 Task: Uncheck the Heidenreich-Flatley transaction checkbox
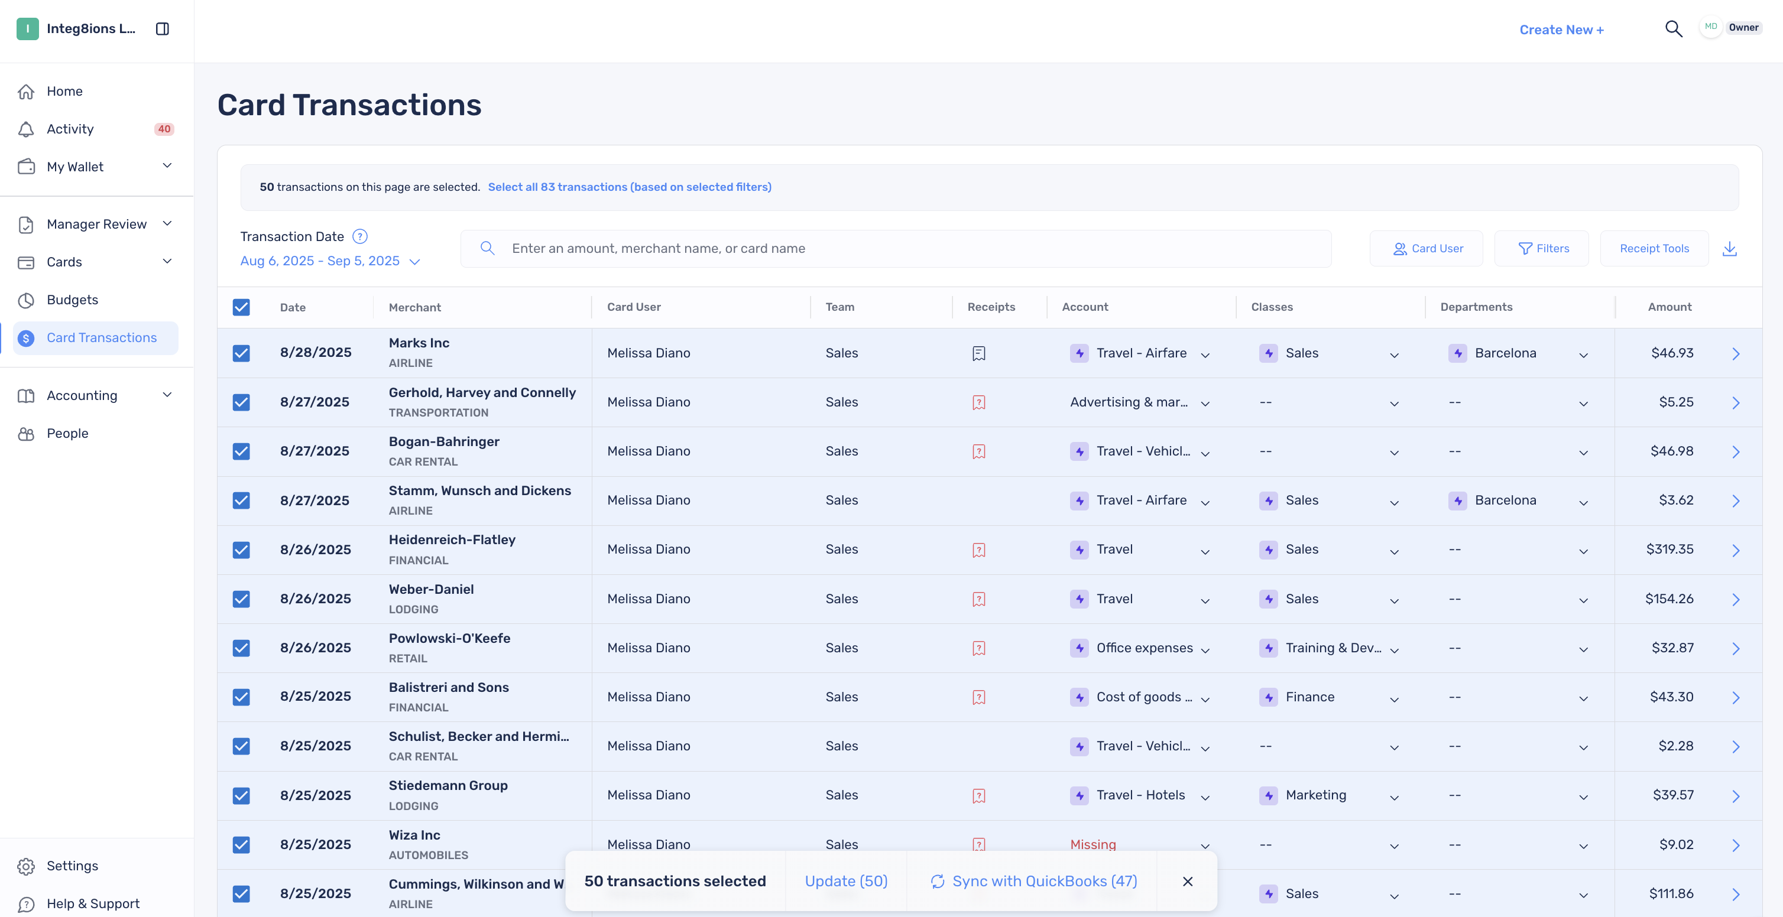tap(241, 549)
